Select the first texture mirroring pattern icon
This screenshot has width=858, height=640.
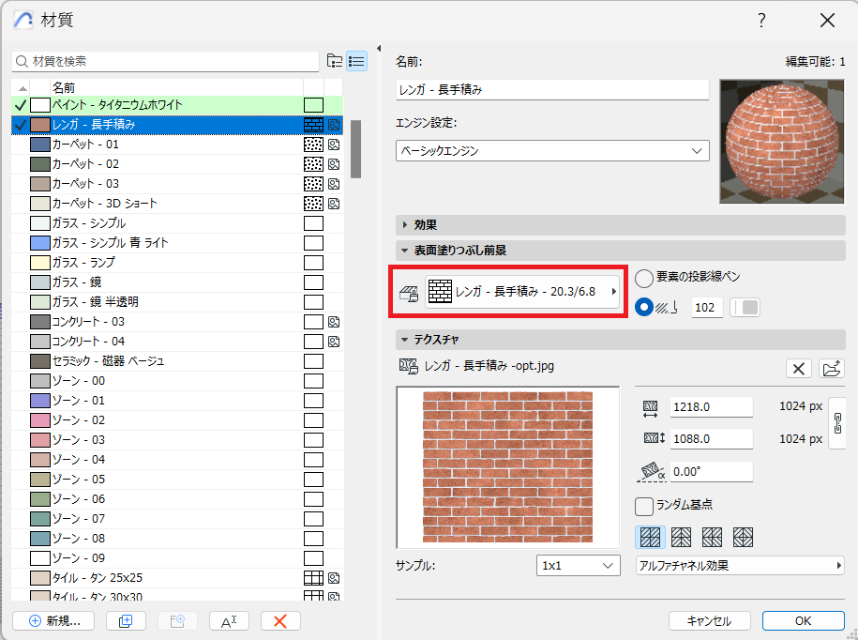[x=650, y=538]
